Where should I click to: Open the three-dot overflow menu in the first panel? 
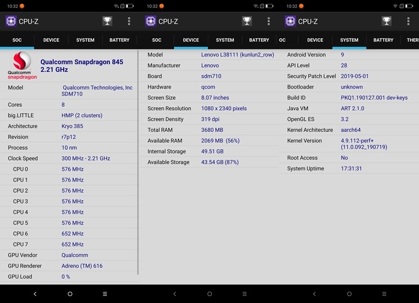pyautogui.click(x=129, y=21)
